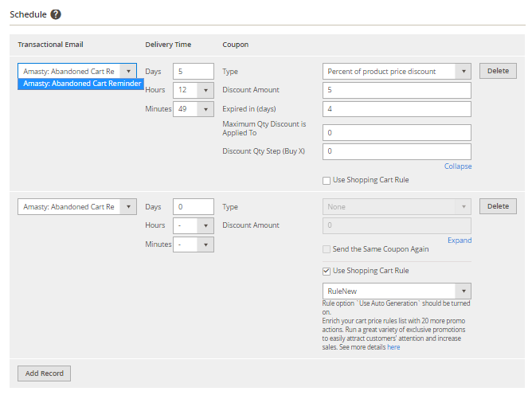Enable Use Shopping Cart Rule in first record
This screenshot has width=532, height=395.
click(x=327, y=180)
